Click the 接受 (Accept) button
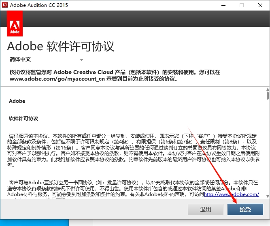Image resolution: width=270 pixels, height=226 pixels. (x=245, y=209)
